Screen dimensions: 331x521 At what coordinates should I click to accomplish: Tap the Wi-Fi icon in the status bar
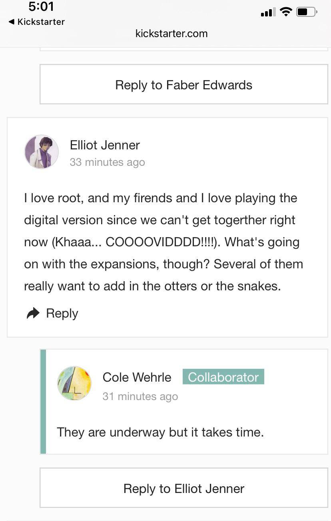(x=286, y=12)
